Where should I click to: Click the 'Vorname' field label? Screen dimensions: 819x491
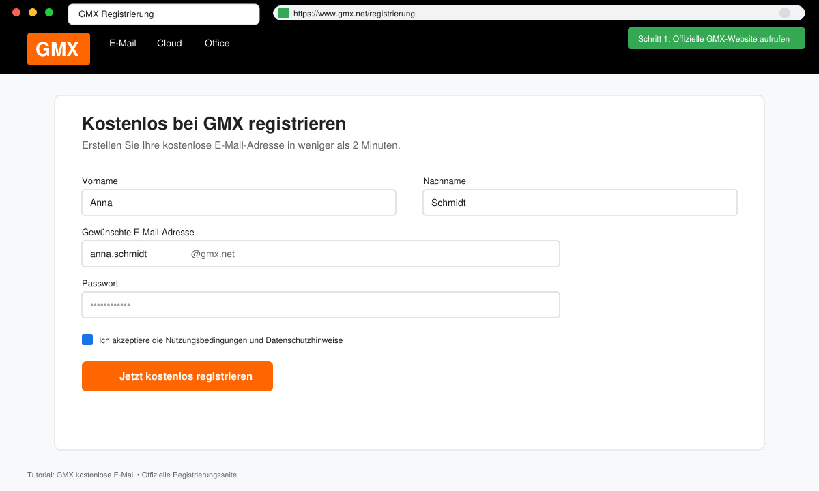(100, 181)
